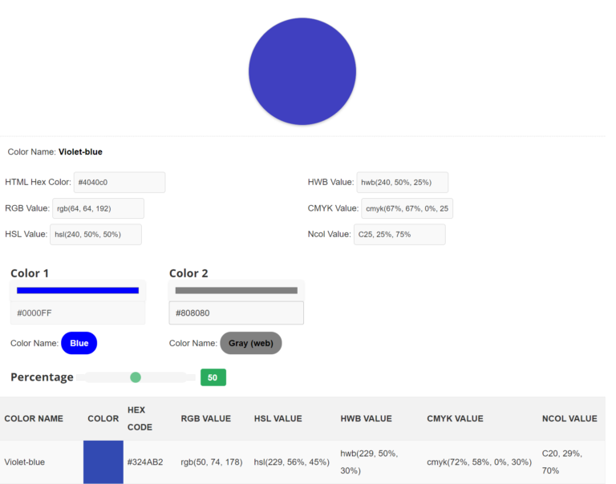Click the HEX CODE column header
Image resolution: width=616 pixels, height=484 pixels.
tap(140, 418)
